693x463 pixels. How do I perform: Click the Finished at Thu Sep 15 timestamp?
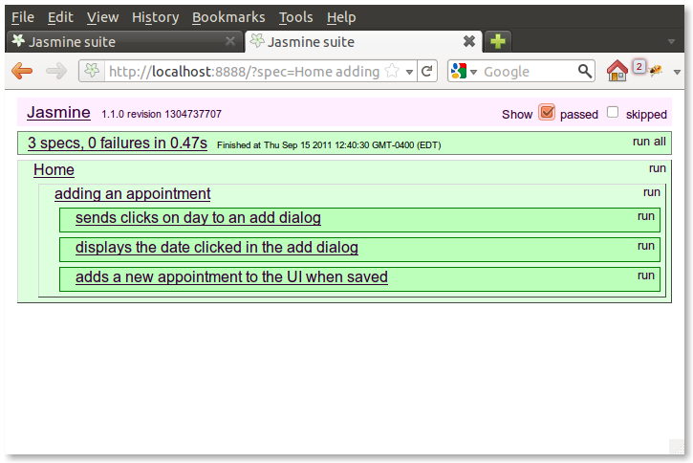(x=329, y=145)
